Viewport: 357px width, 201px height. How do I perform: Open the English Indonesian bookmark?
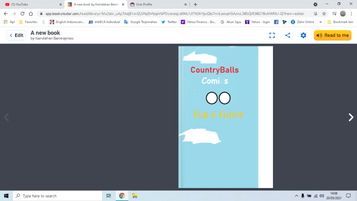pos(67,22)
